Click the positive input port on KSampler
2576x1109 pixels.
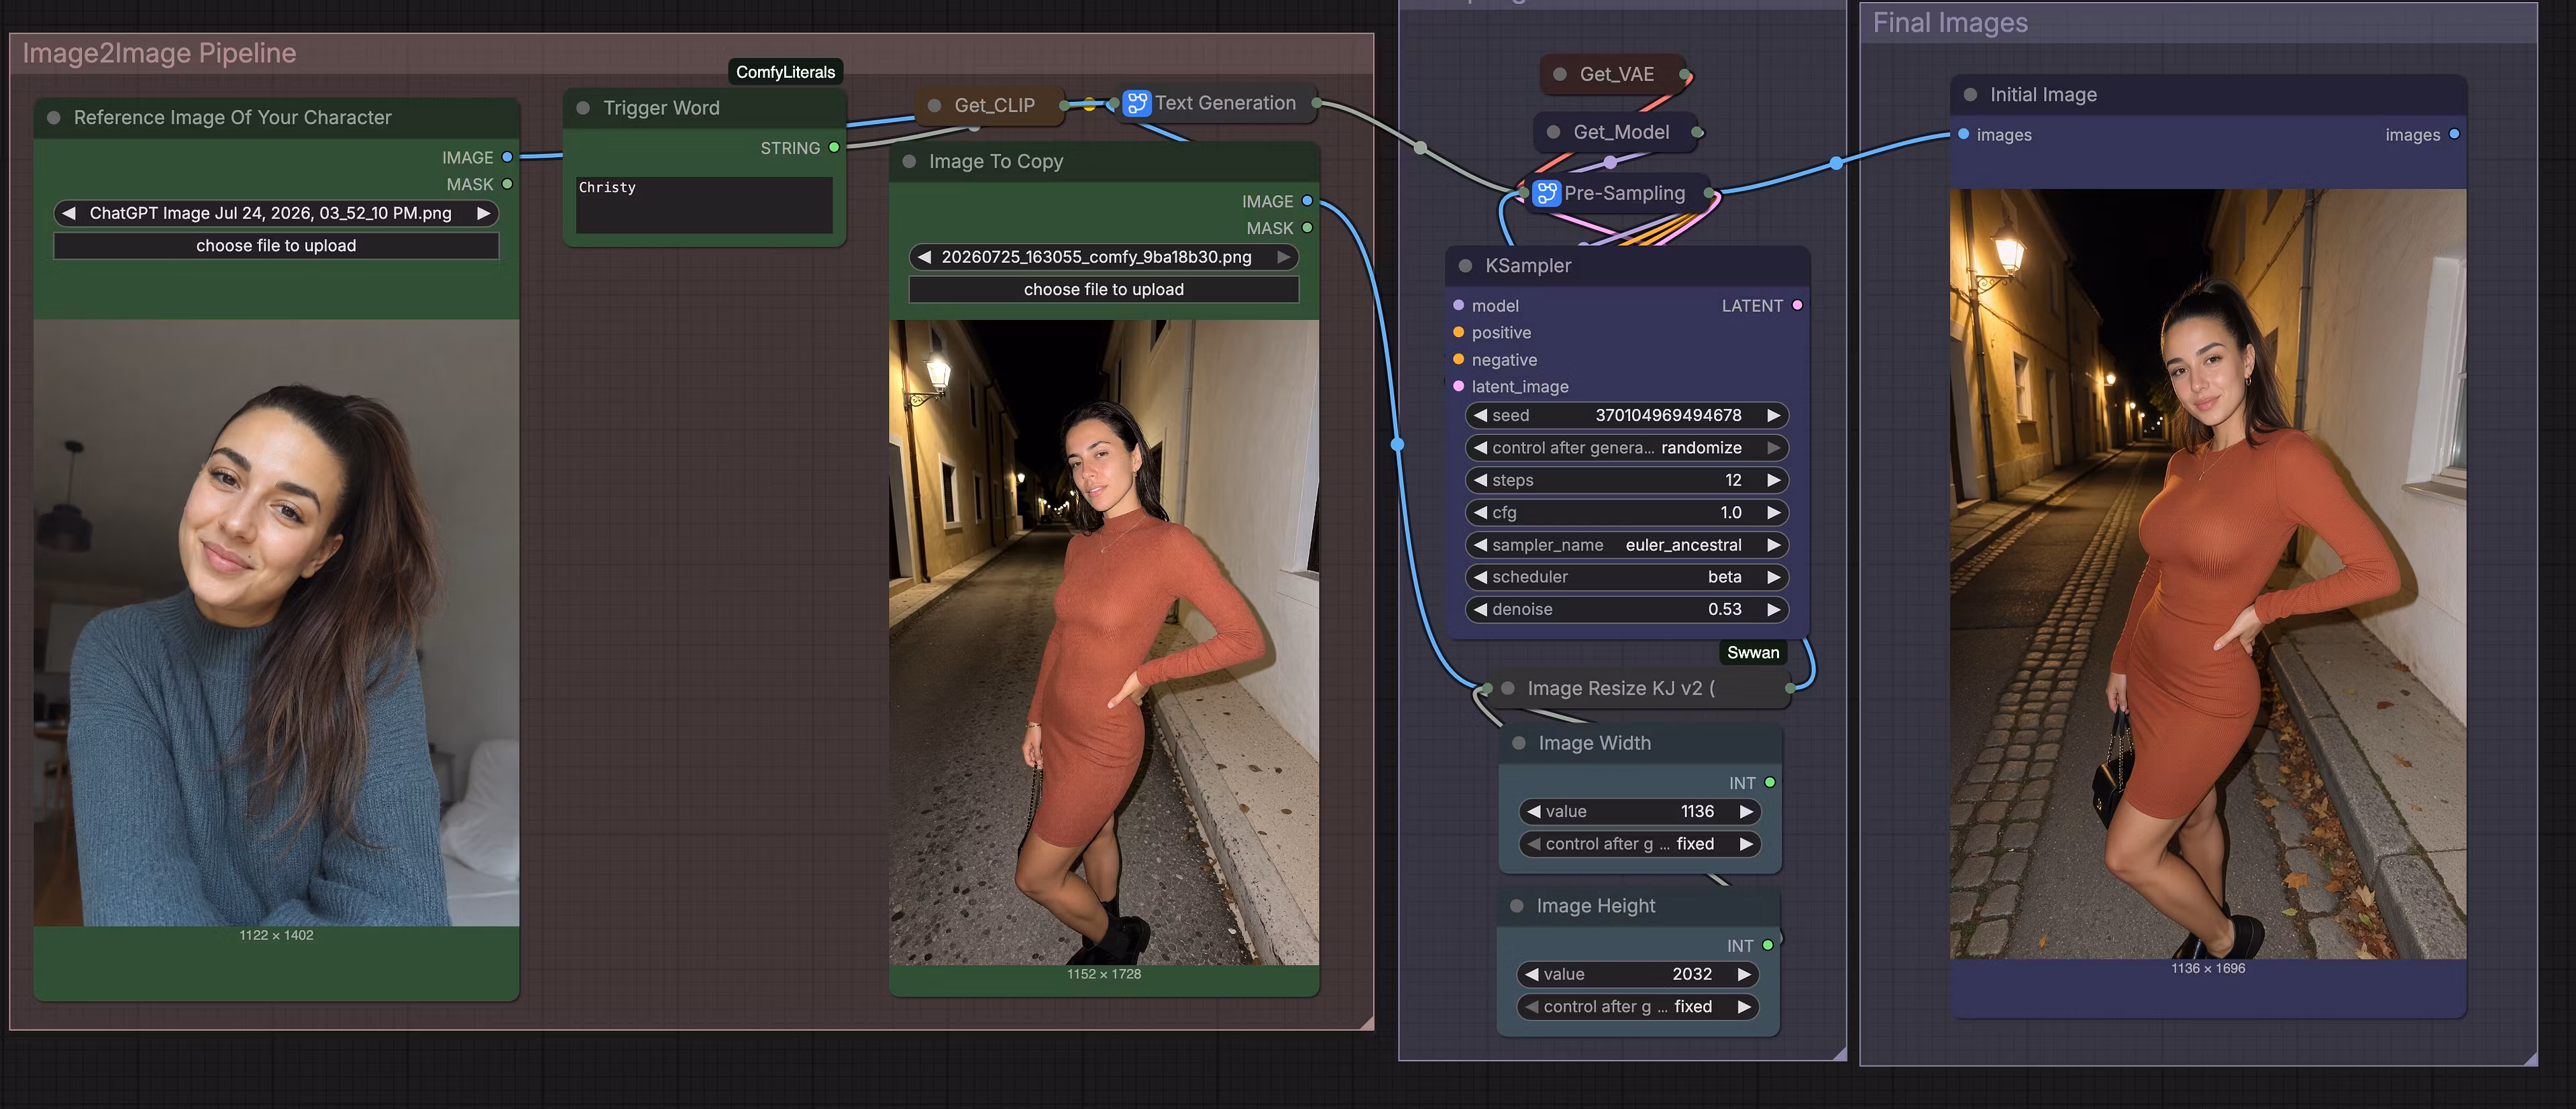(x=1458, y=332)
